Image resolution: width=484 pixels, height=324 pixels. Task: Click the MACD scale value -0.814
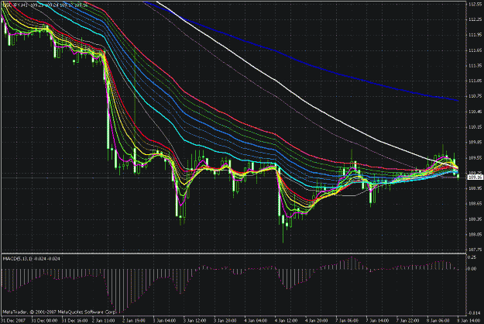(x=473, y=313)
